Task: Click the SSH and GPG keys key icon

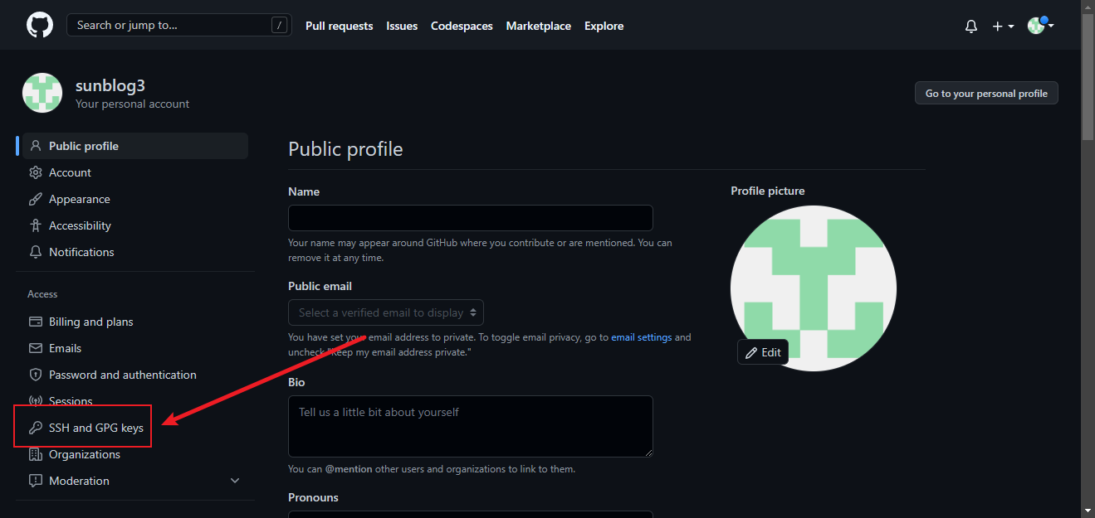Action: pyautogui.click(x=36, y=428)
